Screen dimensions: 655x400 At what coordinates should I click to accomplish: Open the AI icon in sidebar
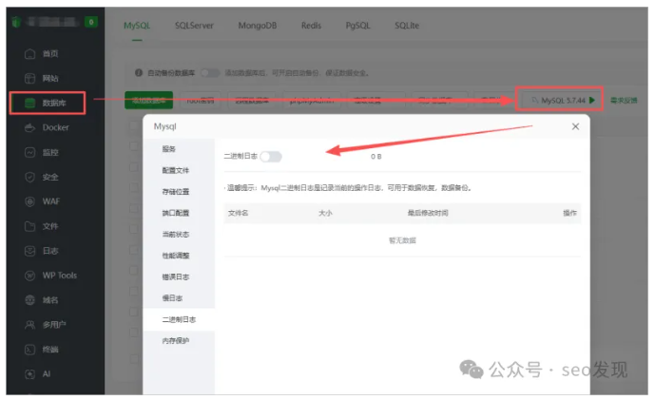30,374
